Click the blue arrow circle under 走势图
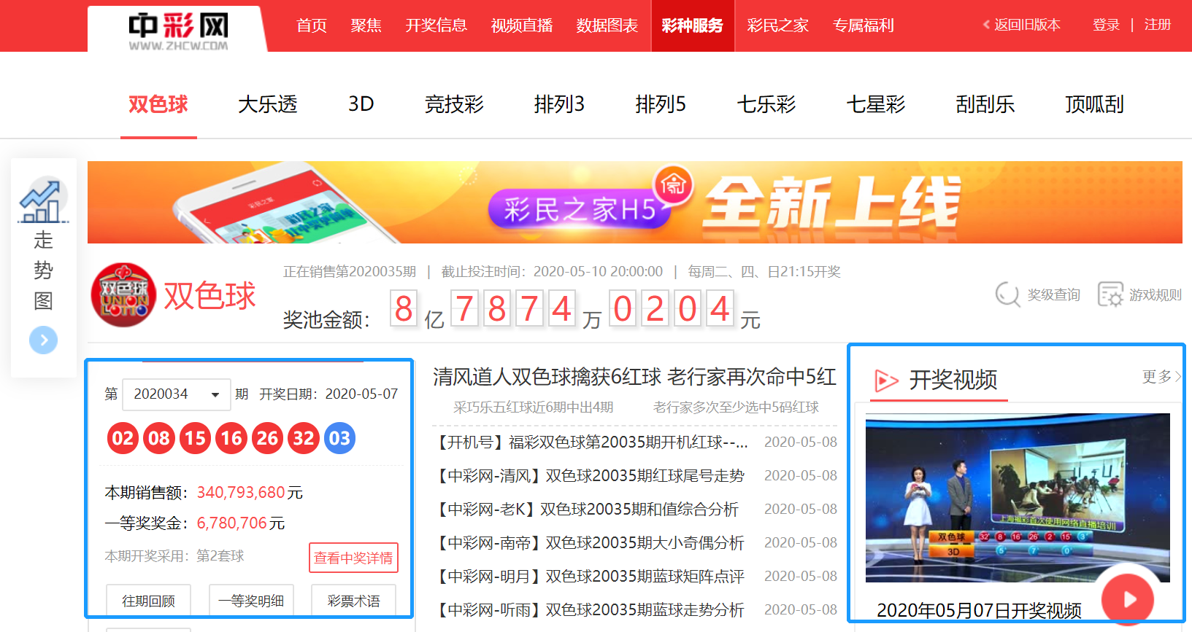 (x=43, y=340)
